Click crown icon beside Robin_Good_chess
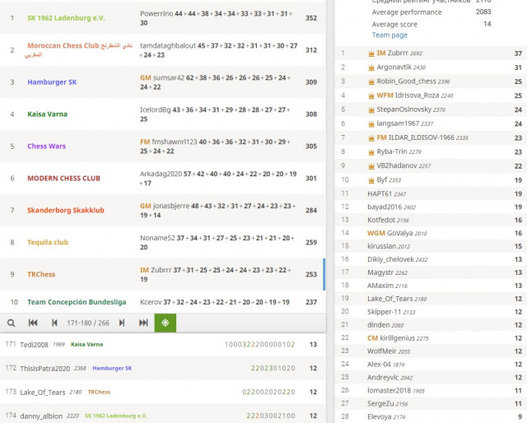Viewport: 527px width, 423px height. coord(371,81)
